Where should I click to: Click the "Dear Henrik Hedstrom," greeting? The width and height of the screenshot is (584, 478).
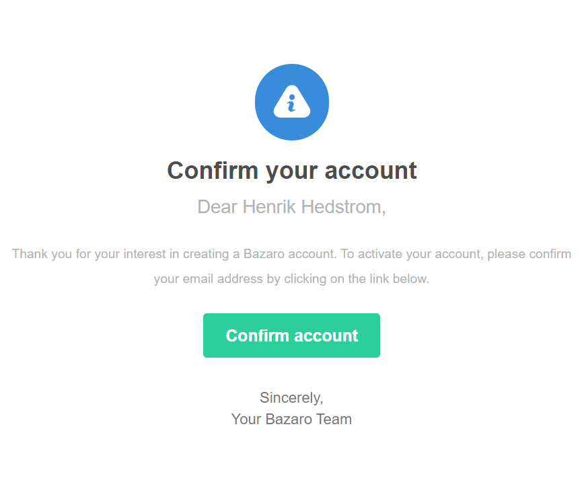[291, 207]
